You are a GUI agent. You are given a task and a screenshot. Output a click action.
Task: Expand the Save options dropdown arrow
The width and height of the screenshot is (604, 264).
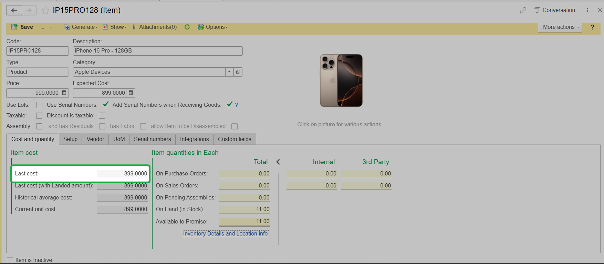click(x=51, y=27)
